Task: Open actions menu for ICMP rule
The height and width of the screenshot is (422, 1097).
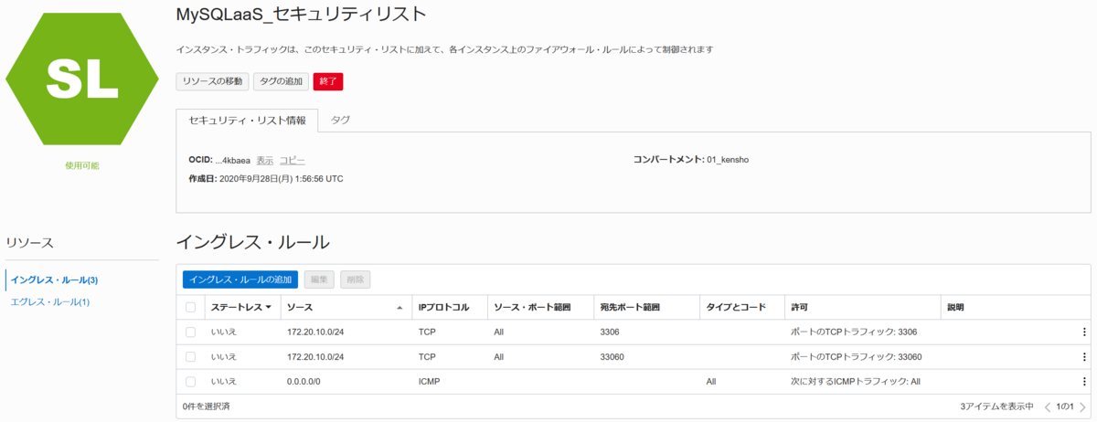Action: click(x=1085, y=381)
